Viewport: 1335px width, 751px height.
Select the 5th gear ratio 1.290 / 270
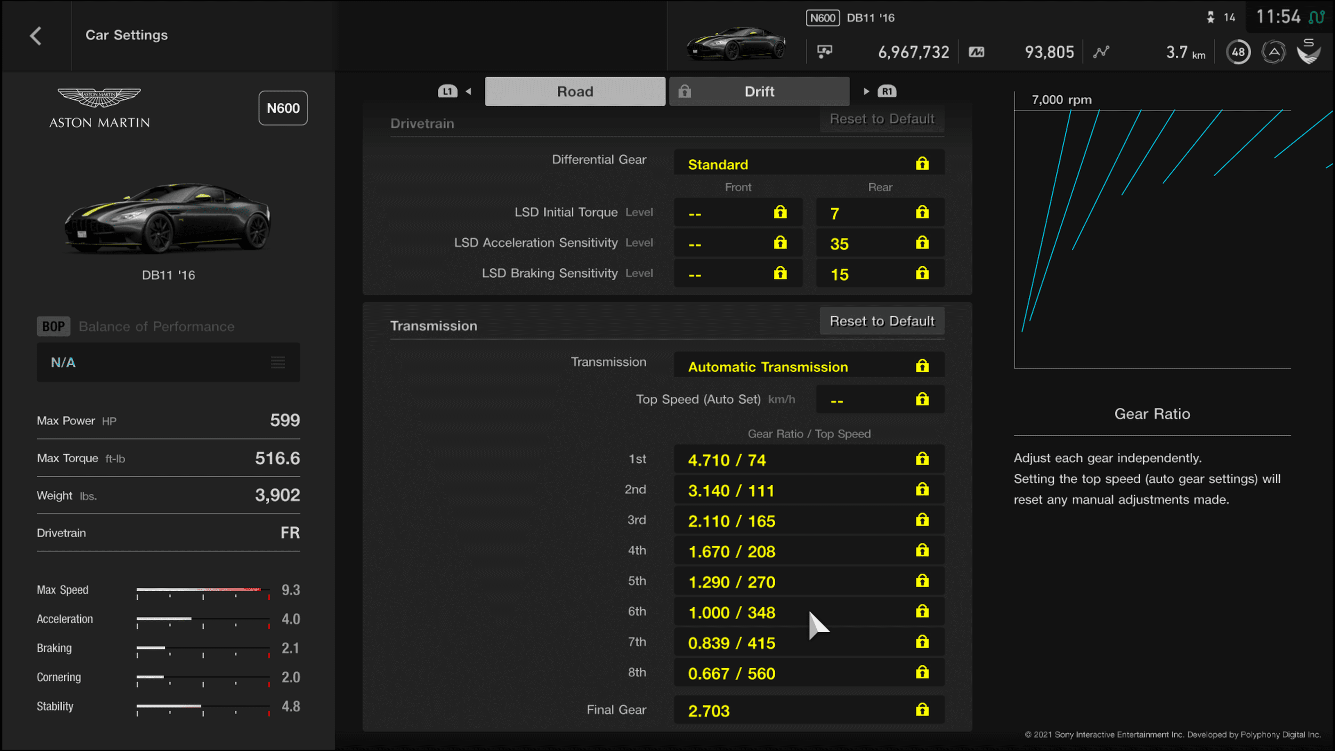point(809,582)
